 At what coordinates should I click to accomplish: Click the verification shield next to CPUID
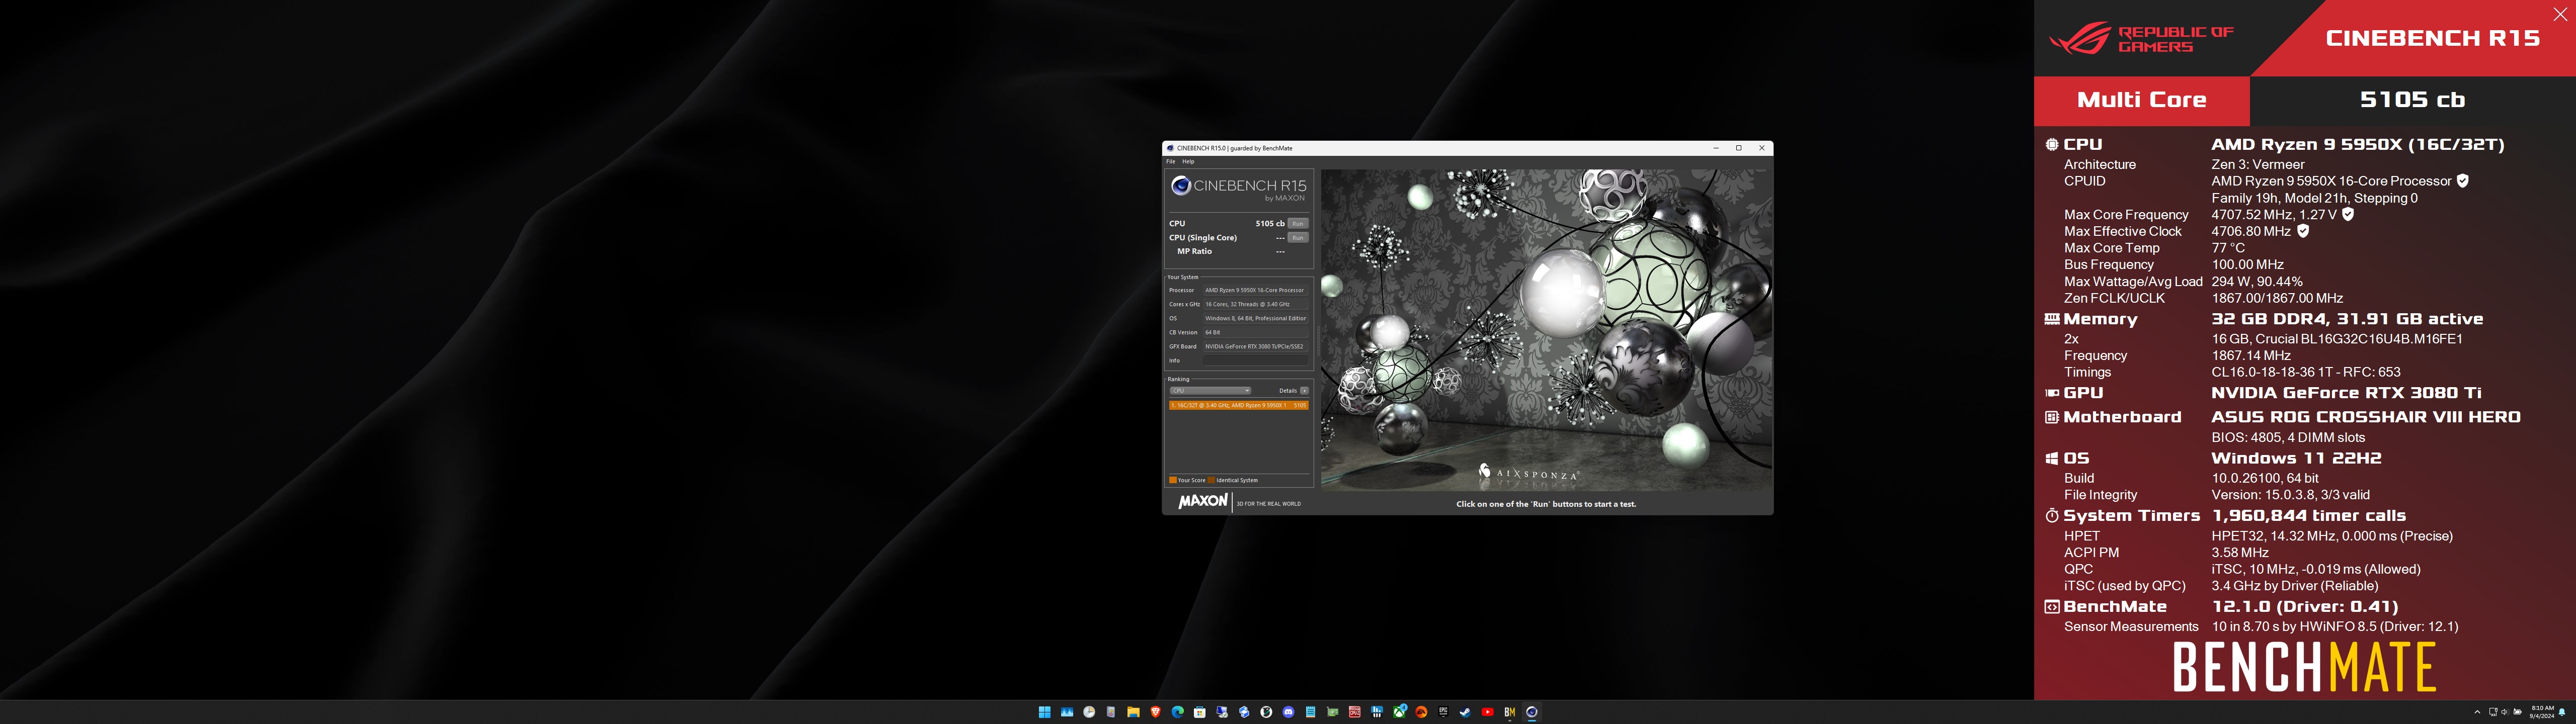point(2463,181)
